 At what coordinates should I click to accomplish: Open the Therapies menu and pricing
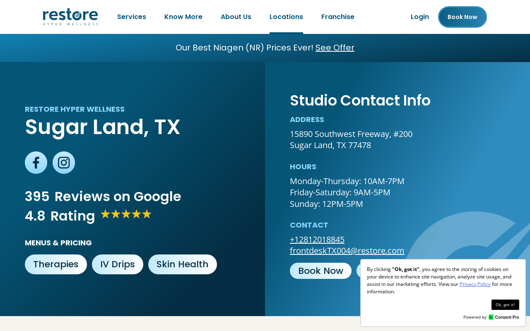coord(56,264)
